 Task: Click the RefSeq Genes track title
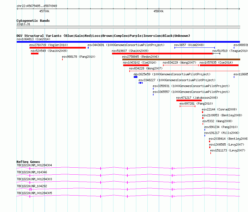[28, 162]
